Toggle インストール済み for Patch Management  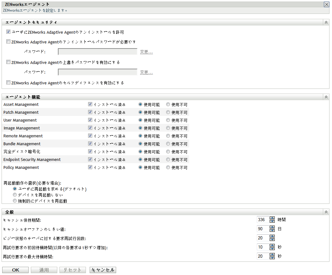tap(90, 112)
